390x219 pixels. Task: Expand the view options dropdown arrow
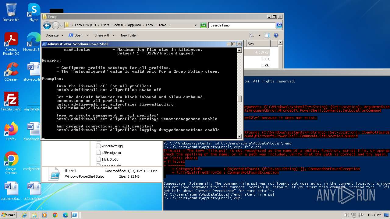259,35
